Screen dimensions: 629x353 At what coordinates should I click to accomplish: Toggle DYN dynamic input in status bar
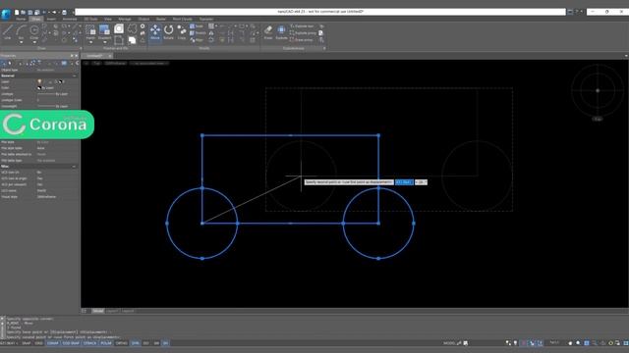coord(136,343)
